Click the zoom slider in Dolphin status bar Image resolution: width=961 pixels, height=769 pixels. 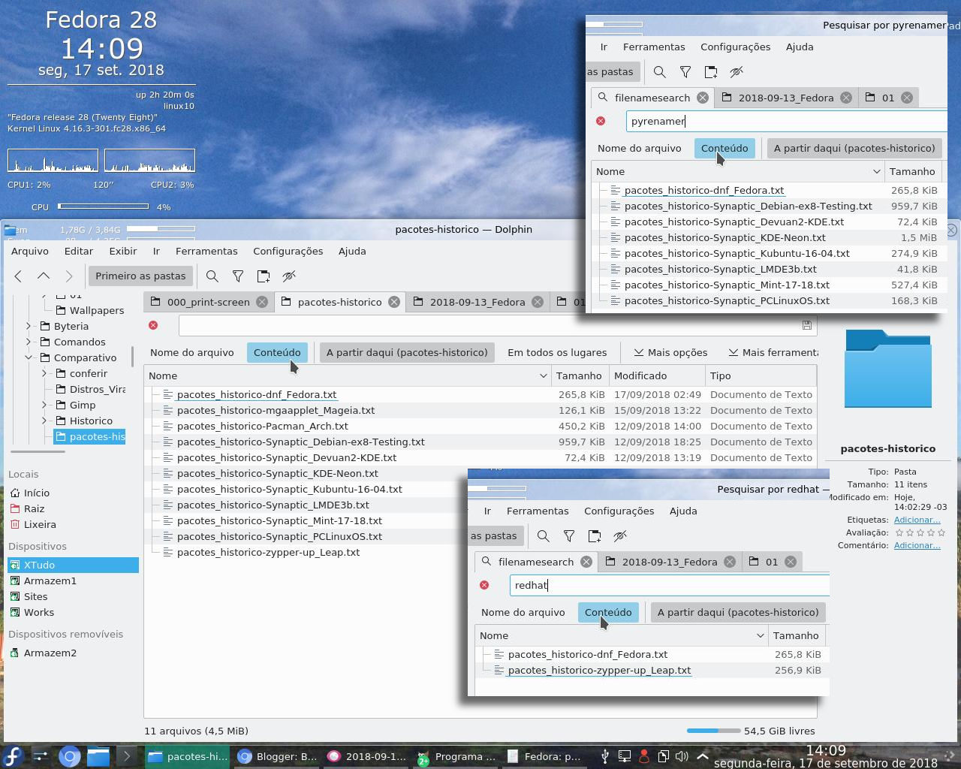coord(713,731)
